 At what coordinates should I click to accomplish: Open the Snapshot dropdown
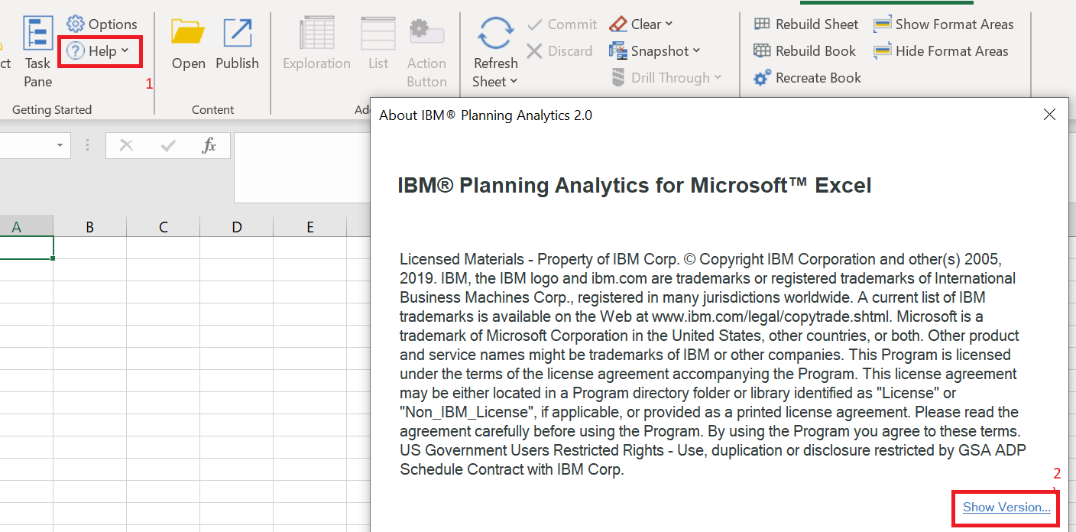coord(655,51)
